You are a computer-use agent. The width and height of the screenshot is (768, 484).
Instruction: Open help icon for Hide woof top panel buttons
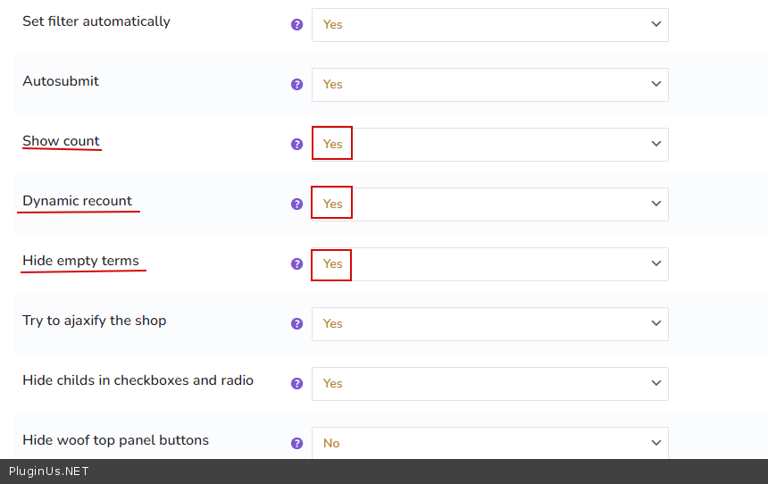(x=297, y=444)
